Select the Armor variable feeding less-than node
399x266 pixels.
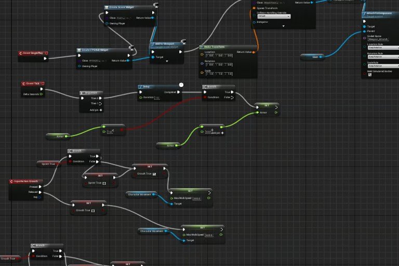tap(58, 136)
